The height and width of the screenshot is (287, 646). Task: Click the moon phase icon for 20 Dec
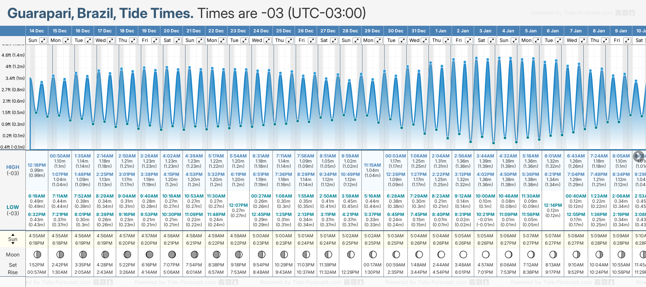tap(172, 254)
